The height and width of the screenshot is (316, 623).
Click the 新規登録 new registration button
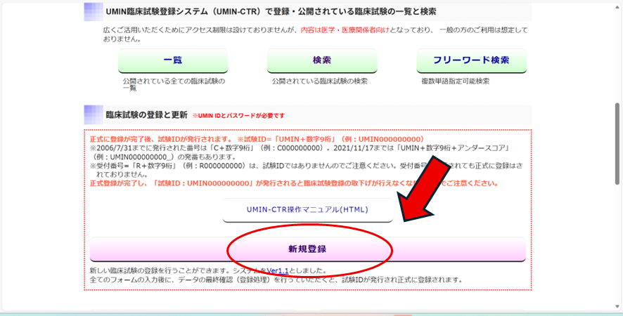click(x=307, y=249)
